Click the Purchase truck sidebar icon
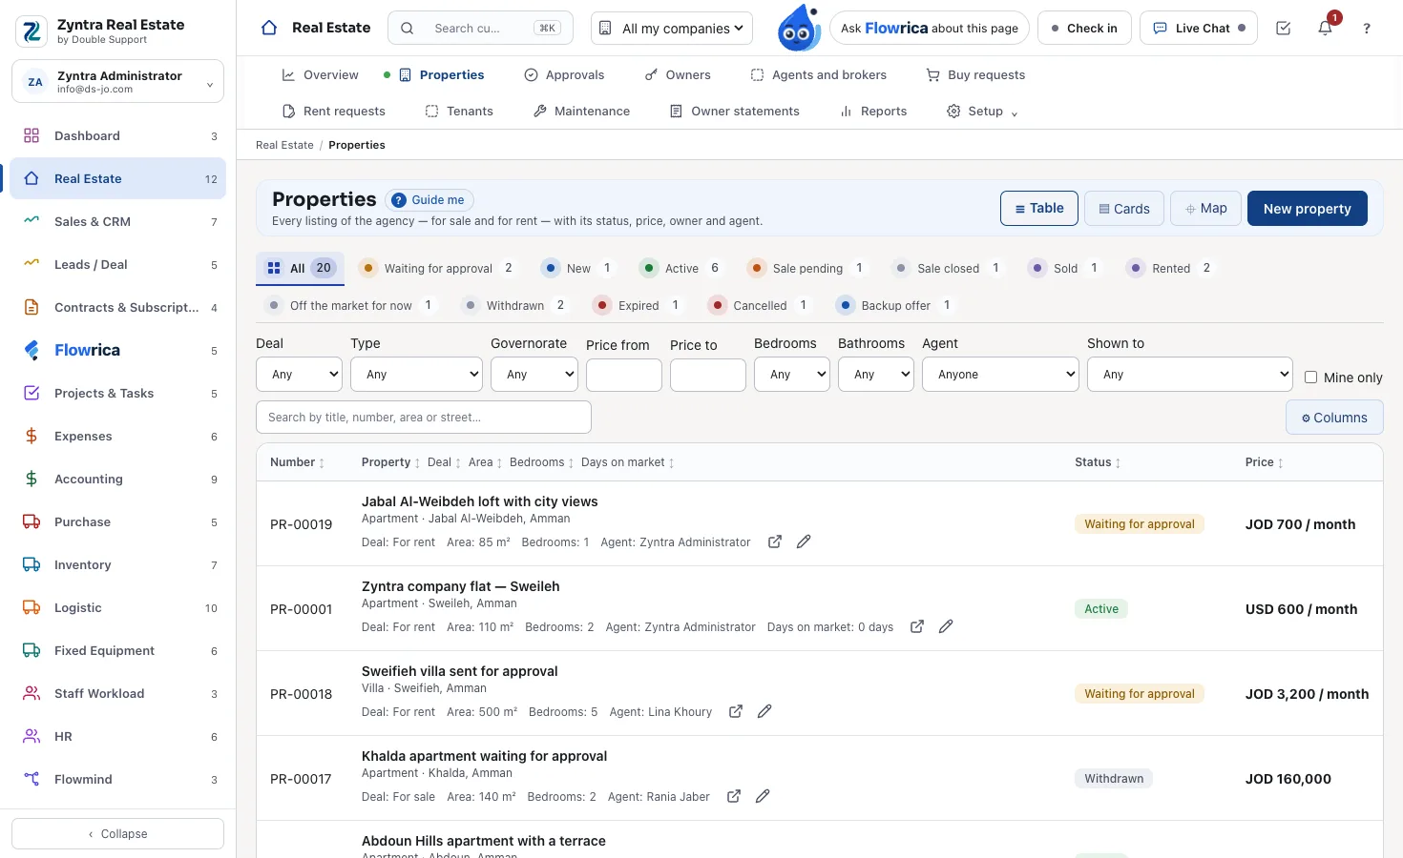This screenshot has width=1403, height=858. coord(31,521)
